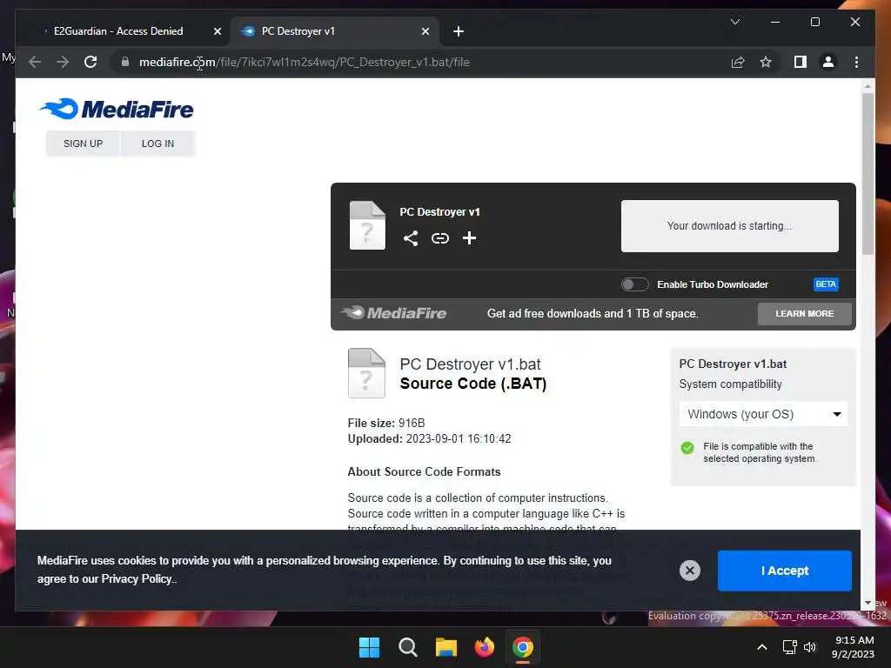Click the share icon under PC Destroyer v1
Viewport: 891px width, 668px height.
coord(411,238)
